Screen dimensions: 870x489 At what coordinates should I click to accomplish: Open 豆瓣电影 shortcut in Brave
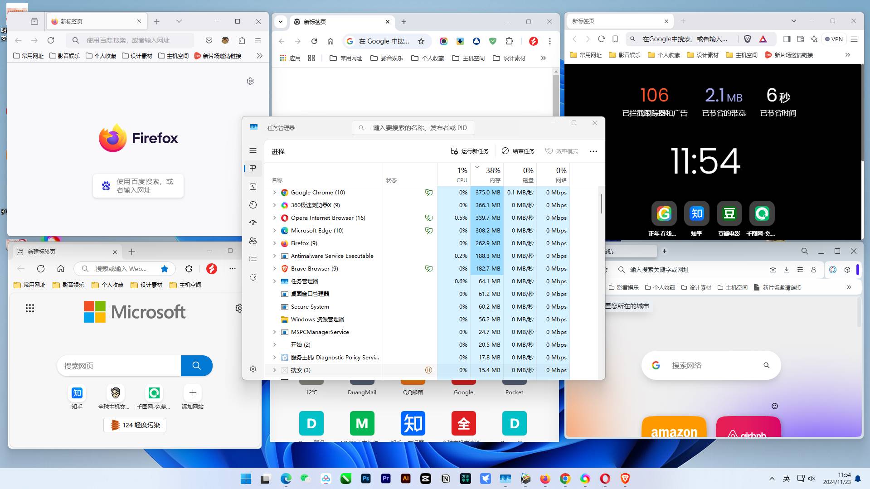point(729,219)
